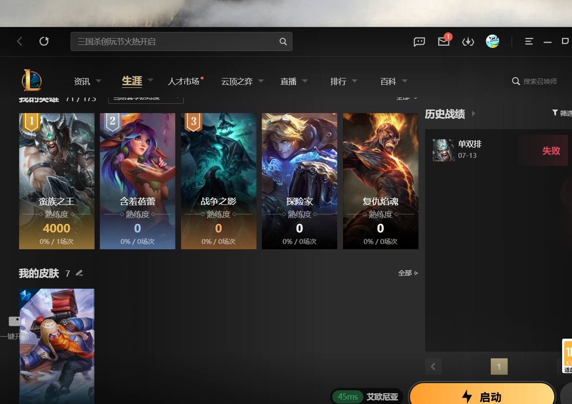Expand the 云顶之弈 dropdown arrow
572x404 pixels.
(261, 81)
